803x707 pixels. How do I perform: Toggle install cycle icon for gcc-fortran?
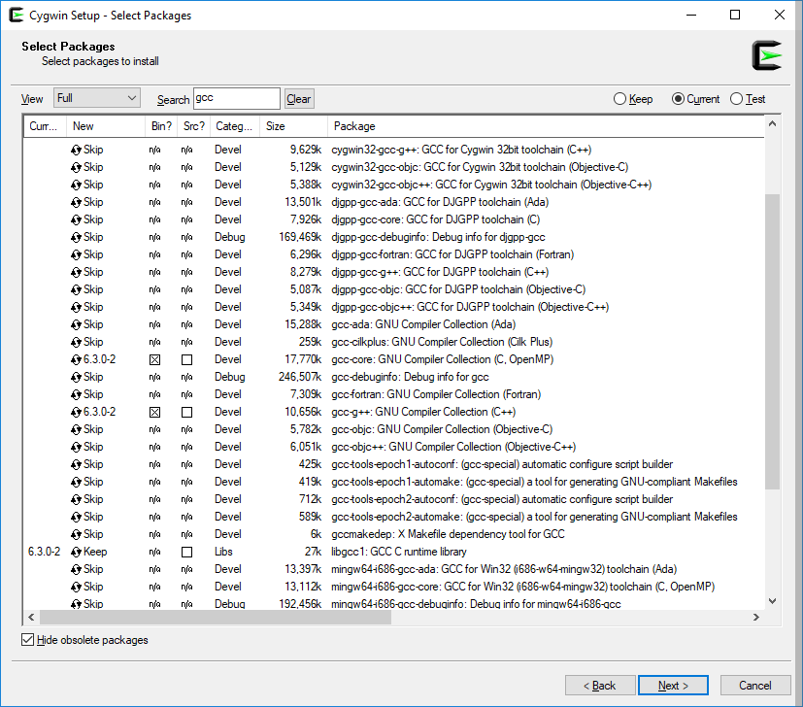(76, 394)
